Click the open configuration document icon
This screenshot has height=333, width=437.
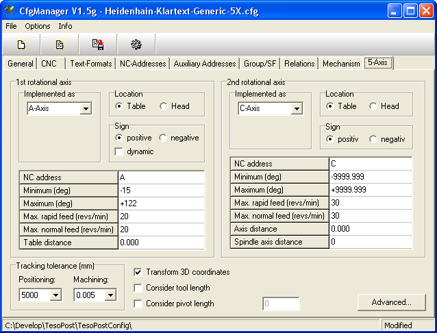click(60, 45)
